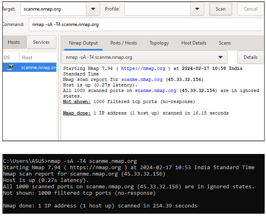
Task: Click 'scanned in 254.39 seconds' in terminal
Action: point(157,206)
